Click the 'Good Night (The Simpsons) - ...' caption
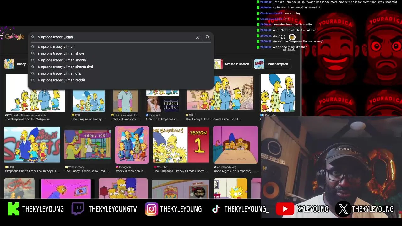 pos(235,171)
